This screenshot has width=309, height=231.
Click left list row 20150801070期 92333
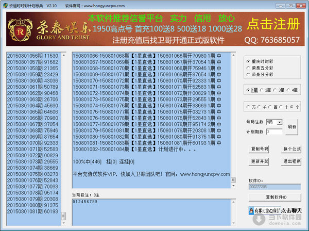(x=33, y=143)
